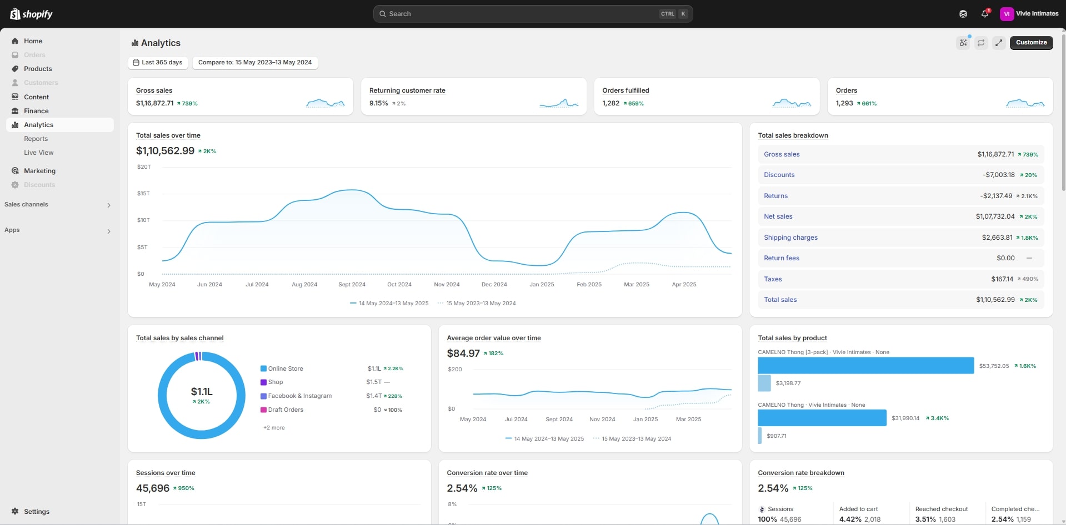The width and height of the screenshot is (1066, 525).
Task: Click the Analytics heading chart icon
Action: pos(135,43)
